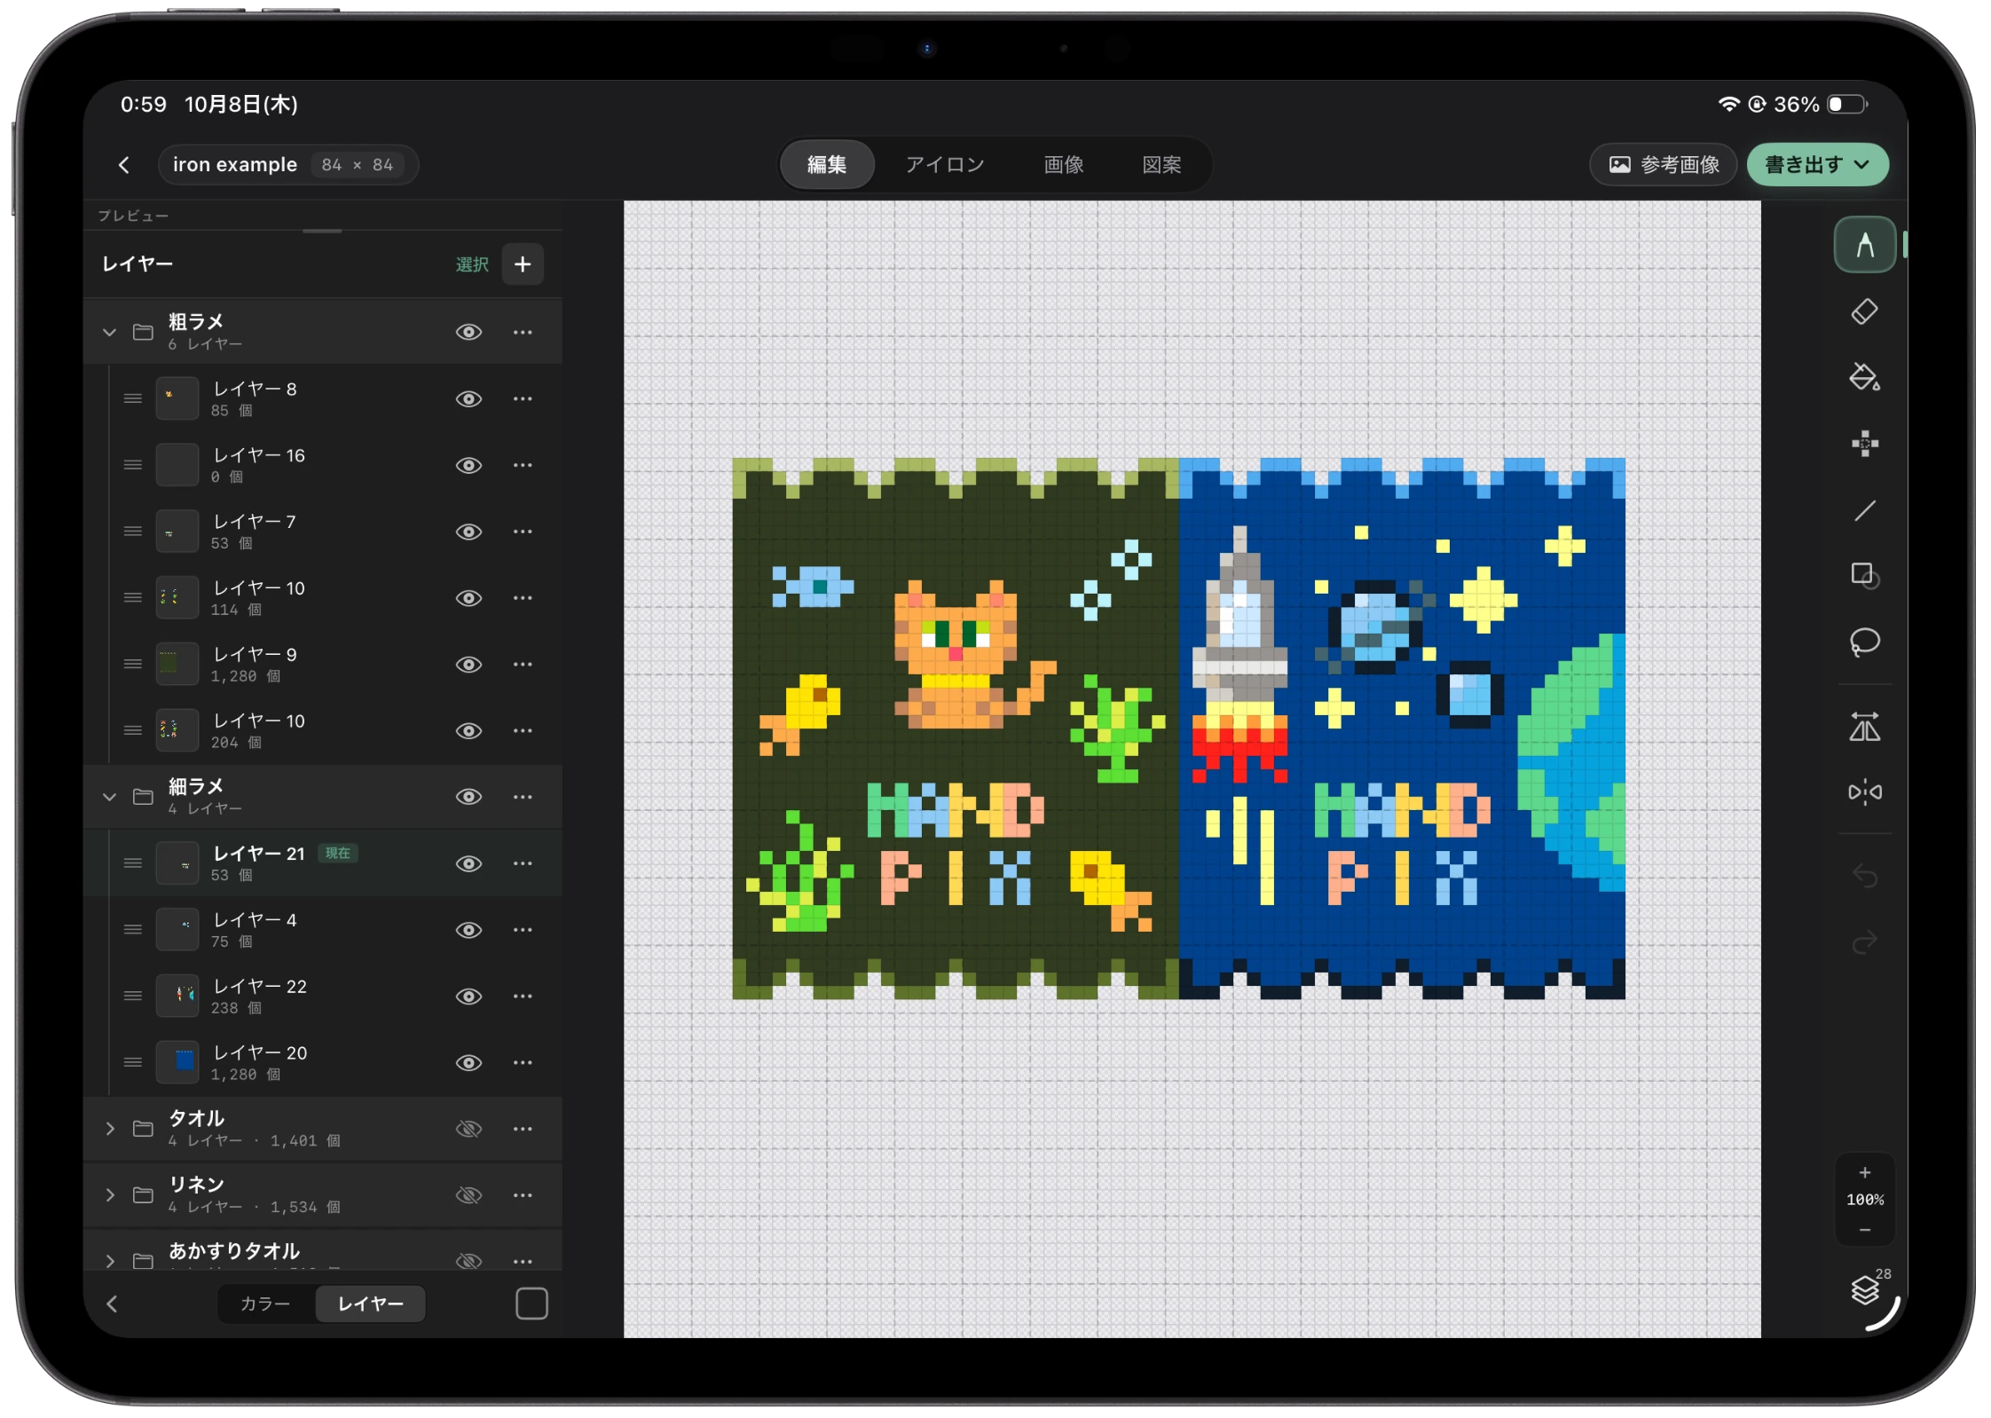The image size is (1991, 1418).
Task: Toggle visibility of レイヤー 21
Action: 468,863
